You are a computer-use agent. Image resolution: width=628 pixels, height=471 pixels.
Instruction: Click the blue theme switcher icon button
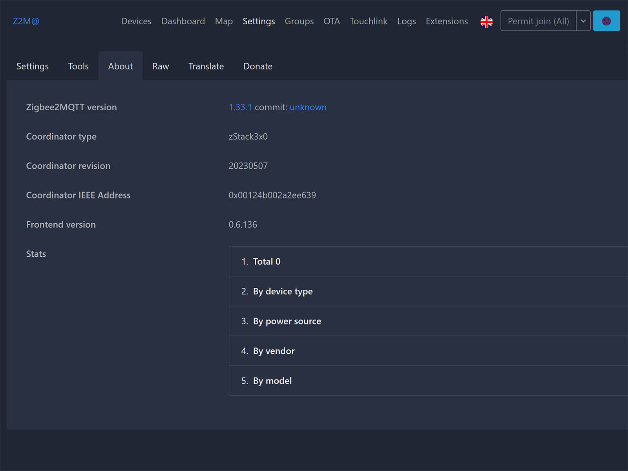(x=606, y=21)
